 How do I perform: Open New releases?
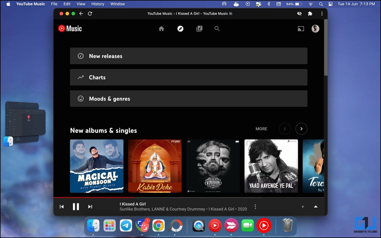tap(189, 56)
